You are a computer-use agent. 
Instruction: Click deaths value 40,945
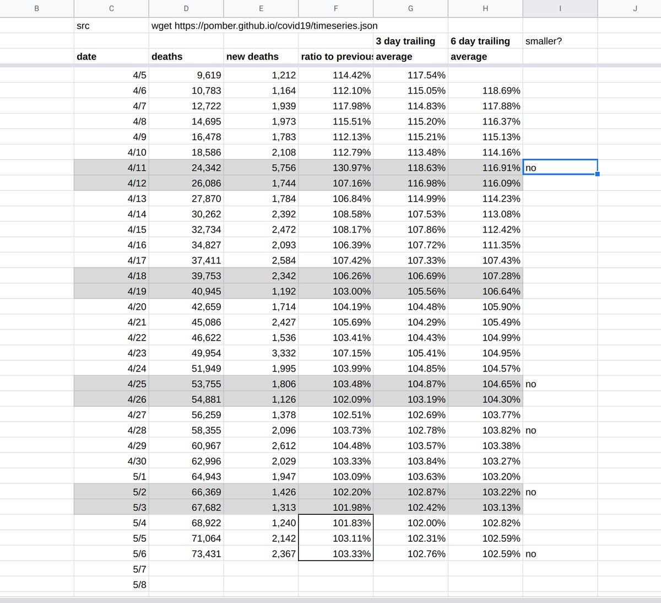(x=186, y=291)
